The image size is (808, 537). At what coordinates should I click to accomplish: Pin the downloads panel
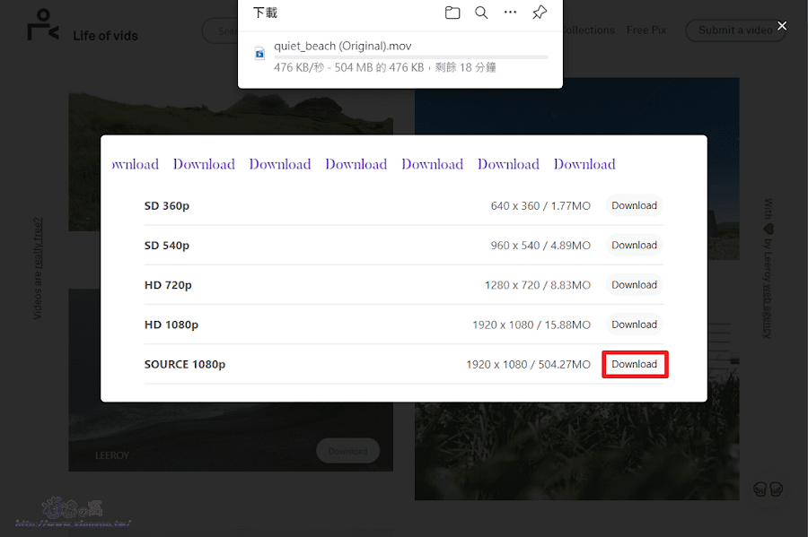540,13
